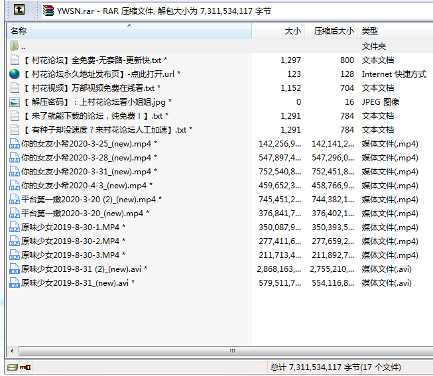433x376 pixels.
Task: Click the up one level arrow button
Action: click(20, 10)
